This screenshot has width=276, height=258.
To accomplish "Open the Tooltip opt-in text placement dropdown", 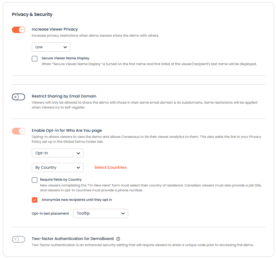I will [x=100, y=213].
